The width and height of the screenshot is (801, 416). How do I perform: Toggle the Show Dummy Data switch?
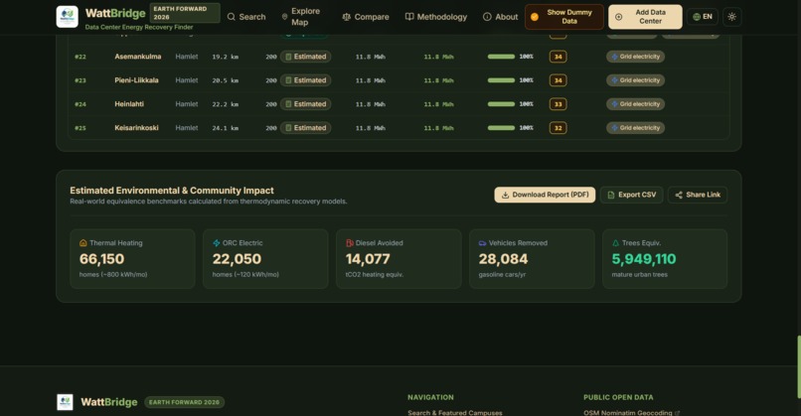(x=563, y=17)
